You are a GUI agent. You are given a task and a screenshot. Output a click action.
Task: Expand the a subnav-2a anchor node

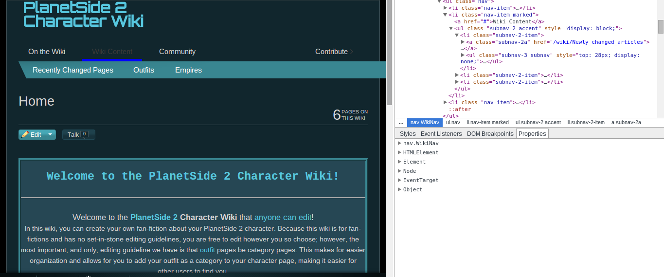coord(463,42)
